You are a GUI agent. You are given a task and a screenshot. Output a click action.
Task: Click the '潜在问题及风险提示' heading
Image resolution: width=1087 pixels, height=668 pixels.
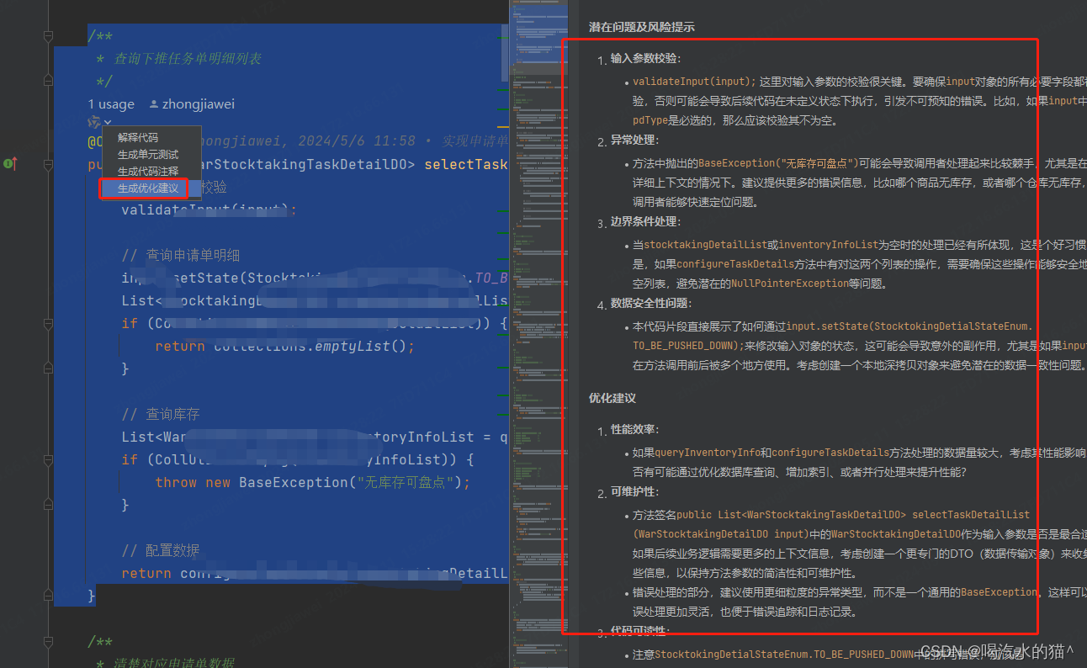tap(642, 27)
